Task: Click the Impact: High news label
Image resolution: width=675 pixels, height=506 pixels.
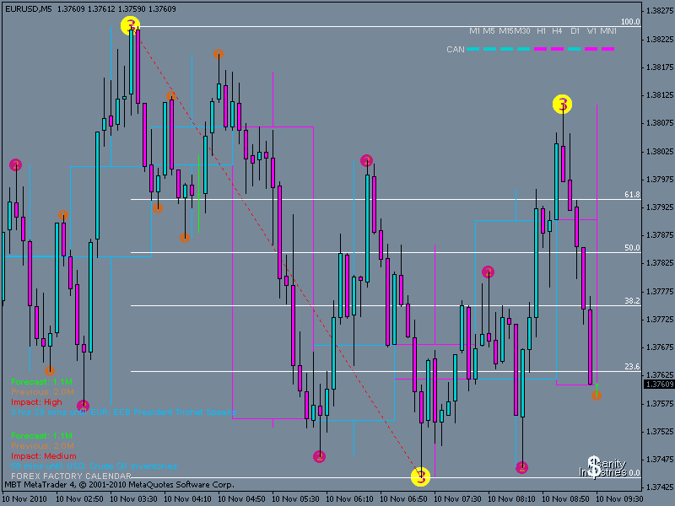Action: [x=36, y=402]
